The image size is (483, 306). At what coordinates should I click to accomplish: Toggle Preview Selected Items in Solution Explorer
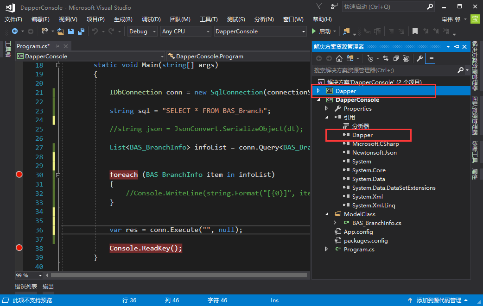[430, 58]
